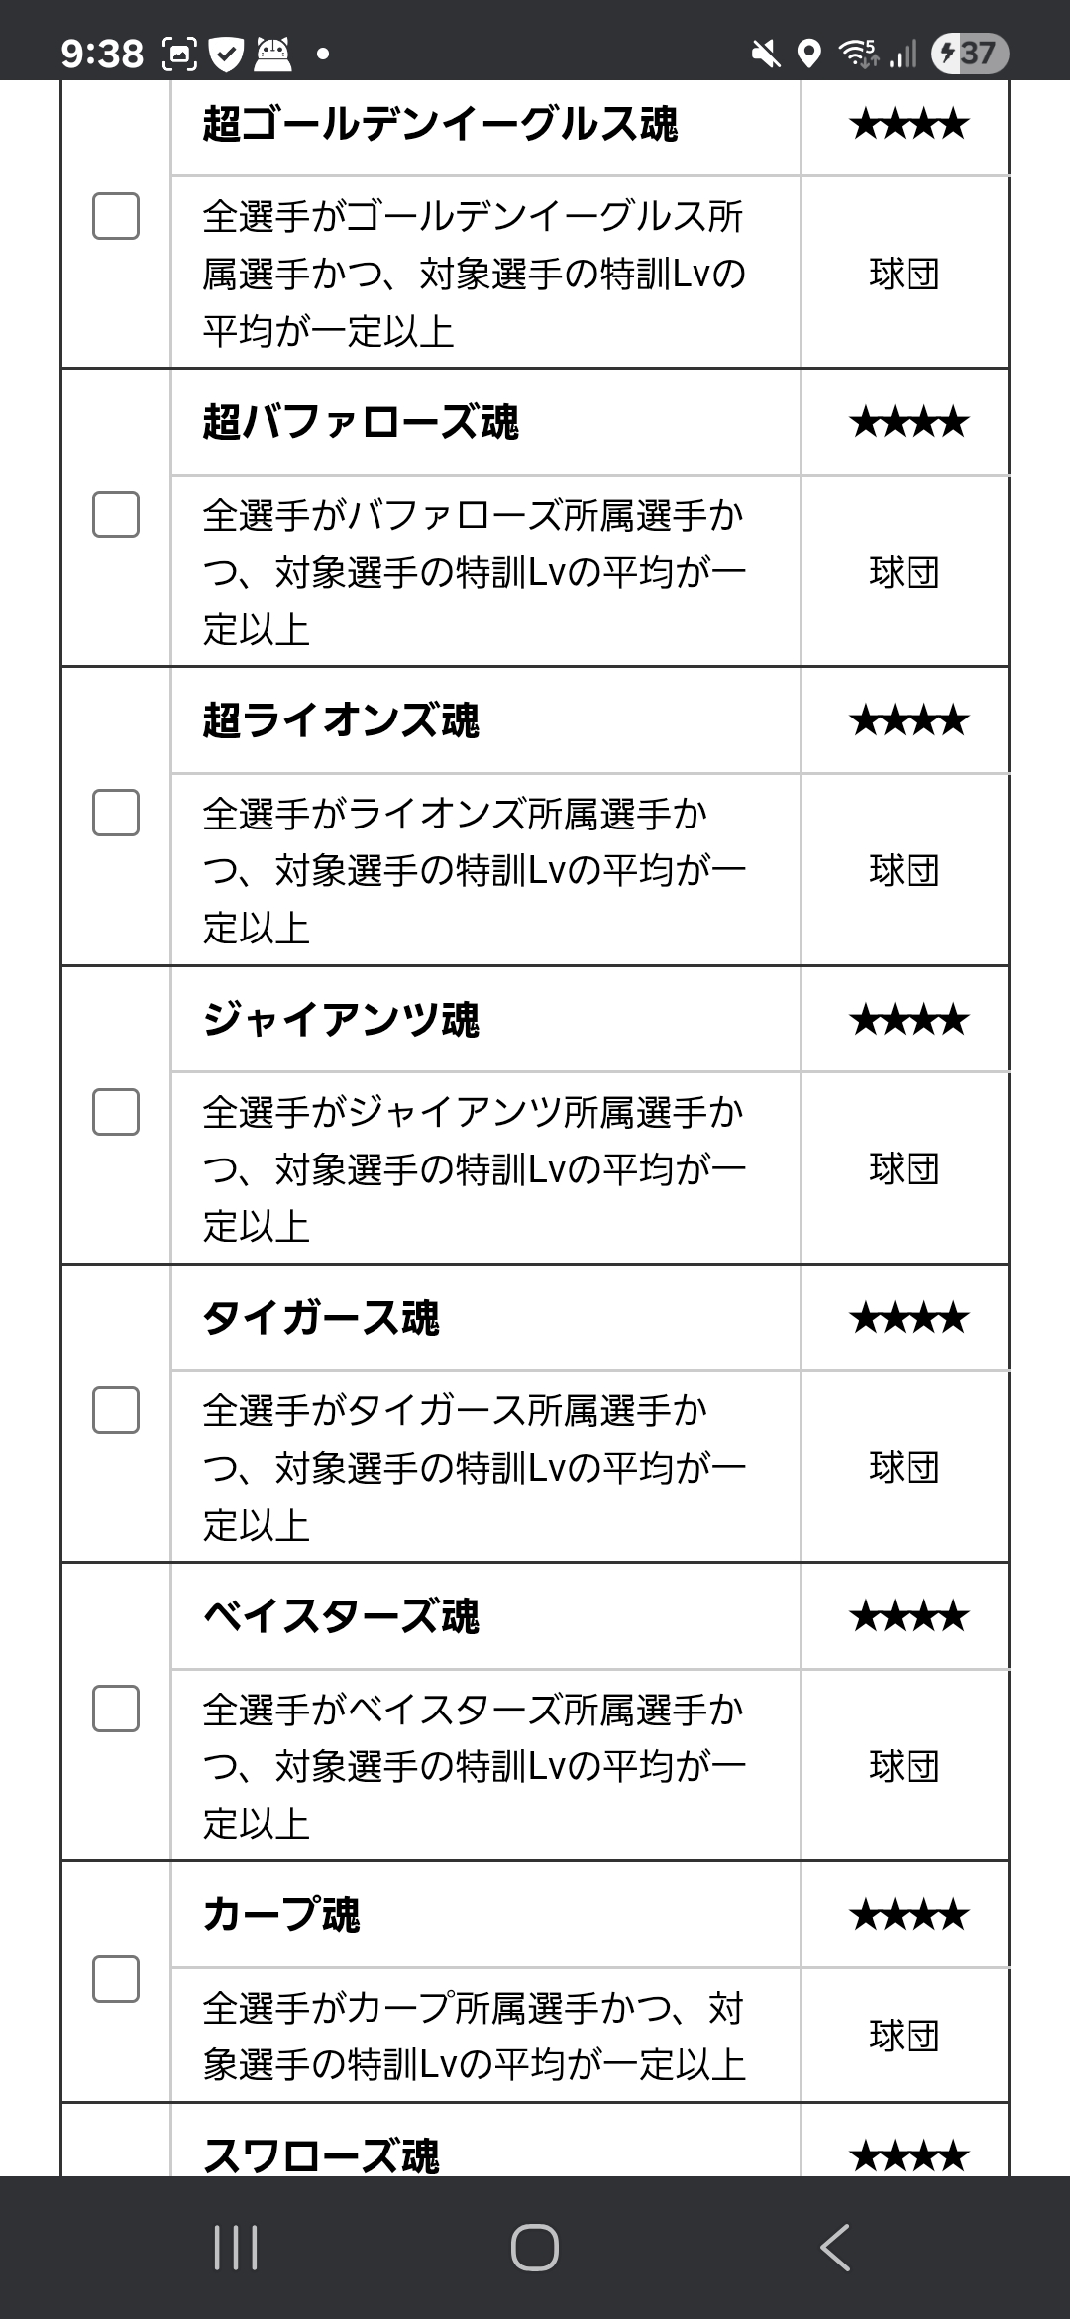Screen dimensions: 1070x2319
Task: Enable the 超ライオンズ魂 checkbox
Action: [x=116, y=813]
